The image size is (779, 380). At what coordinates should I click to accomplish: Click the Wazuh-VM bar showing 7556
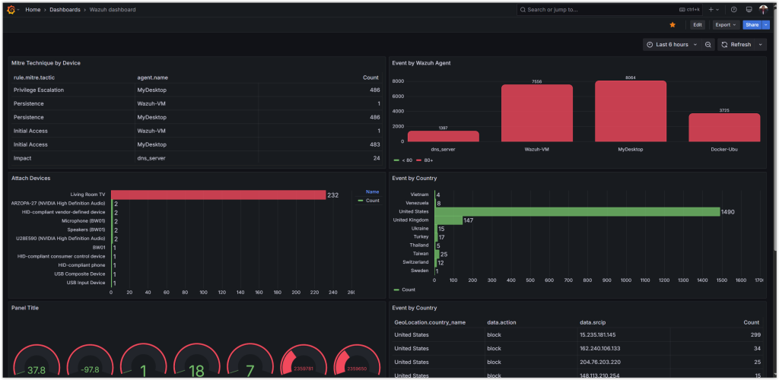click(536, 113)
